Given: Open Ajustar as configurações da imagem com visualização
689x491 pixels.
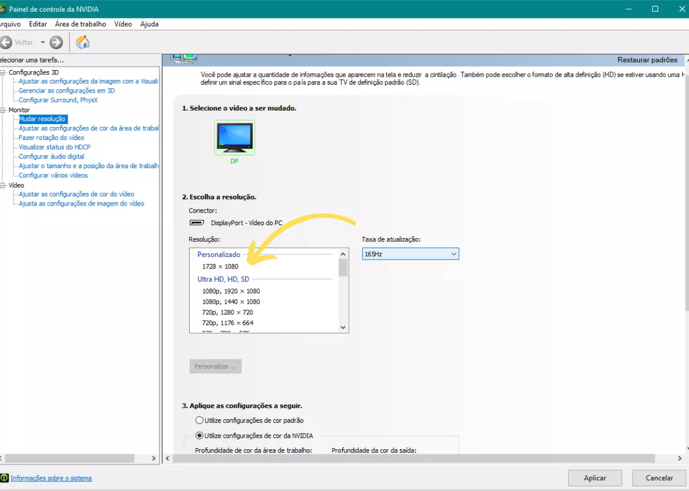Looking at the screenshot, I should click(89, 81).
